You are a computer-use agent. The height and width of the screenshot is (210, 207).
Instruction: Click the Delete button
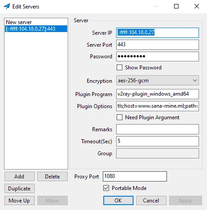point(53,176)
